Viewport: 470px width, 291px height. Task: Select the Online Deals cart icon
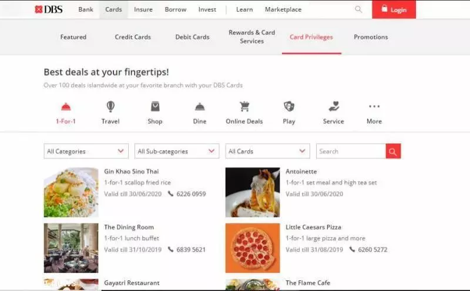pos(244,107)
